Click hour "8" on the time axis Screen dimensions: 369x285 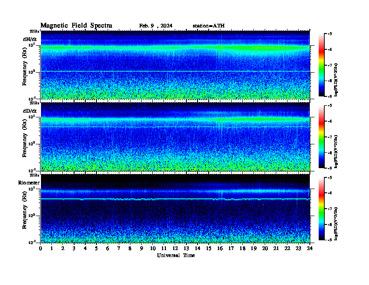point(130,249)
